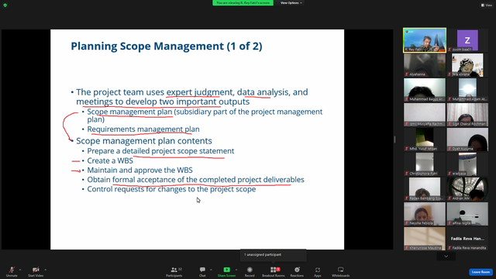Click the panel divider handle beside the gallery
Image resolution: width=496 pixels, height=279 pixels.
pos(394,139)
